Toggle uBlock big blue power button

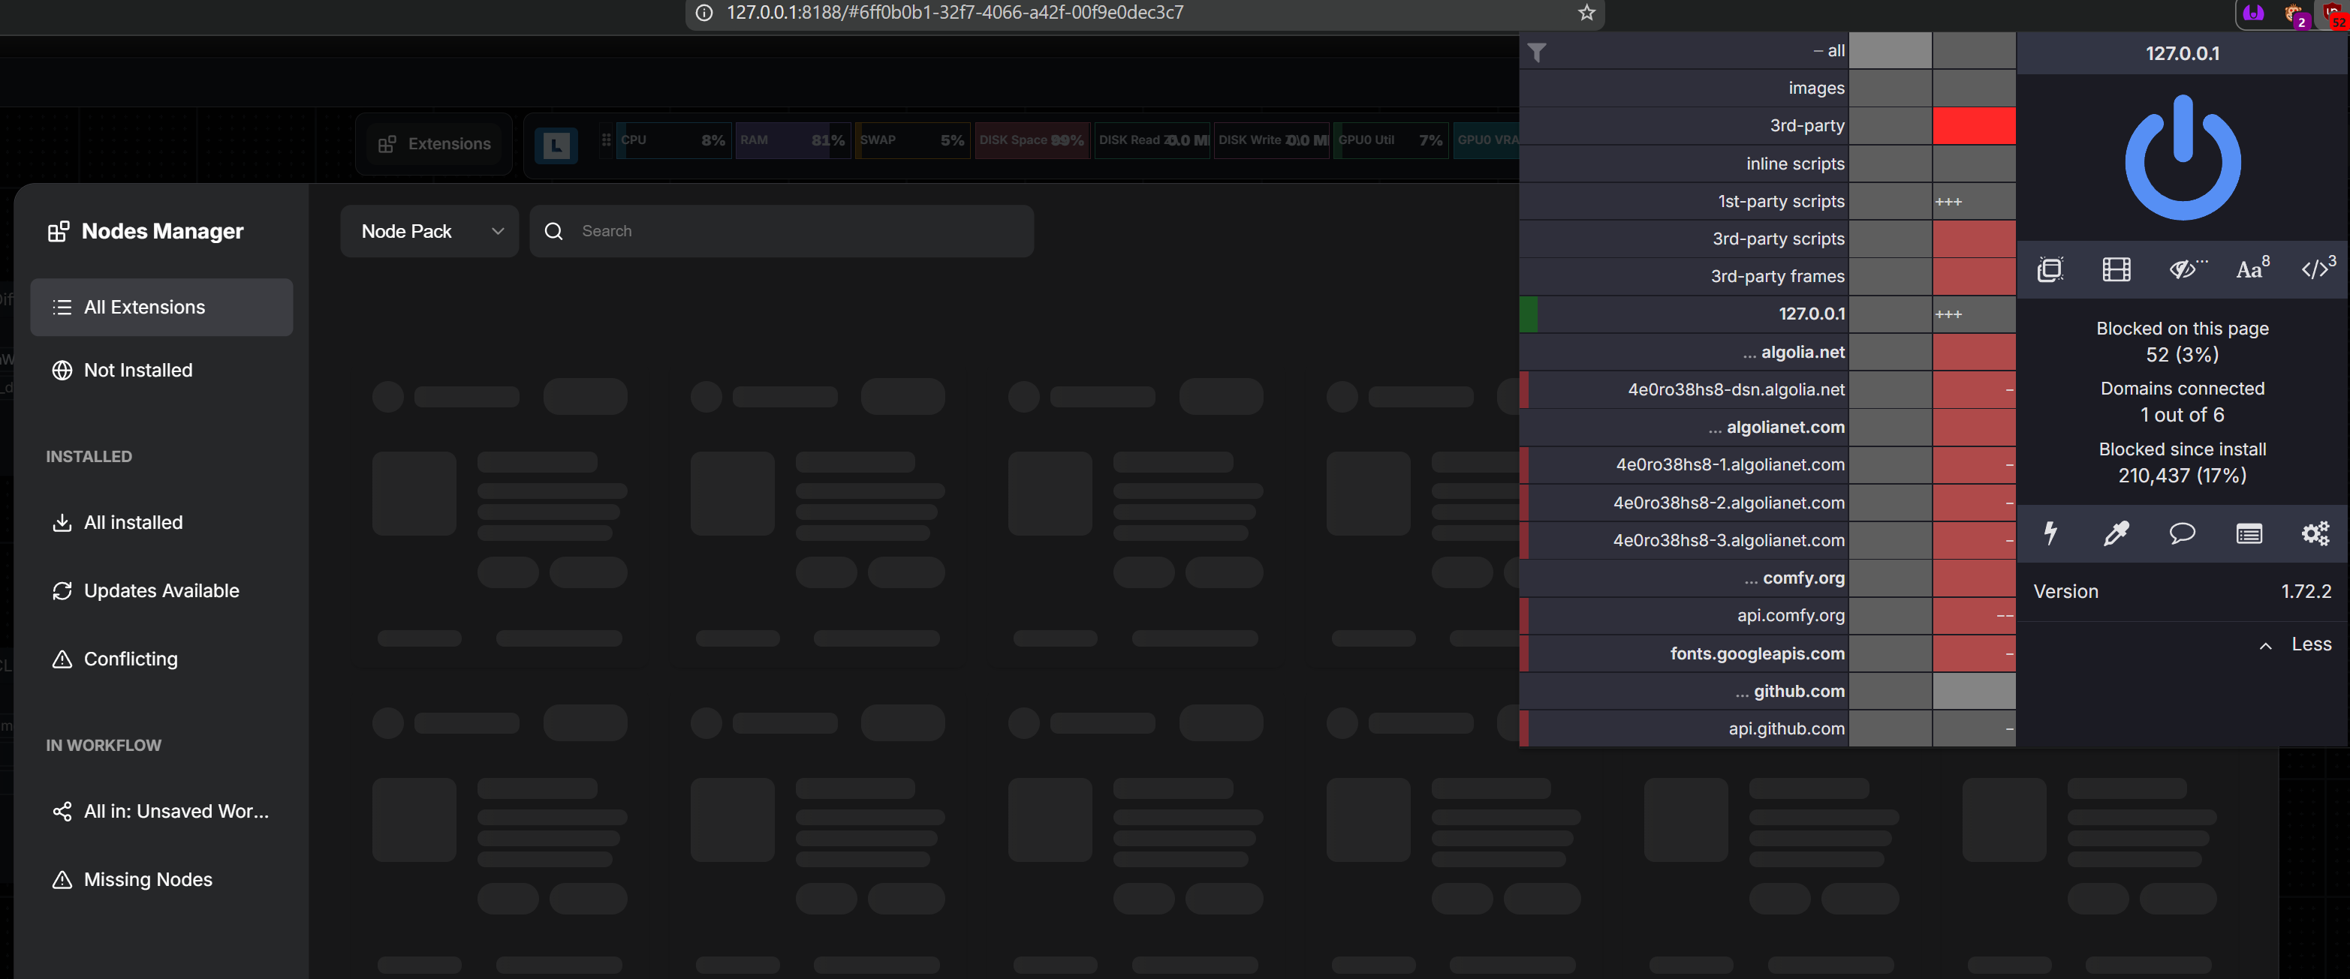point(2182,157)
